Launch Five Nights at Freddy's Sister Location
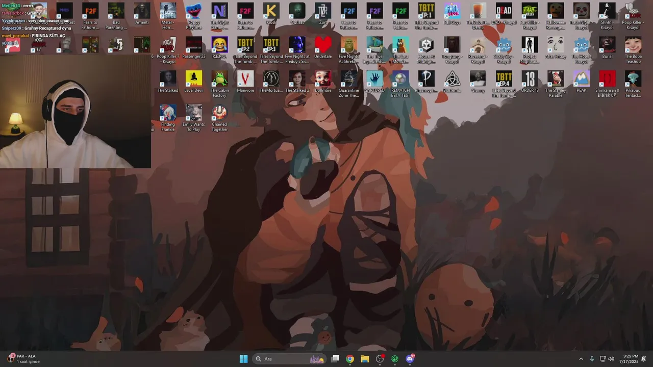653x367 pixels. pyautogui.click(x=297, y=50)
